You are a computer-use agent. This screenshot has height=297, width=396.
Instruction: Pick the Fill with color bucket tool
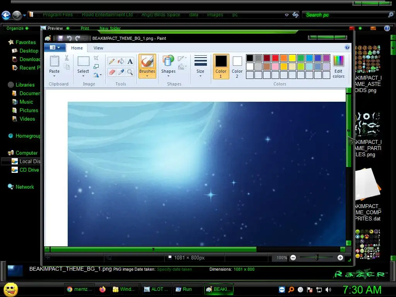[121, 61]
